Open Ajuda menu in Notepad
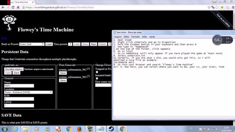 [152, 37]
